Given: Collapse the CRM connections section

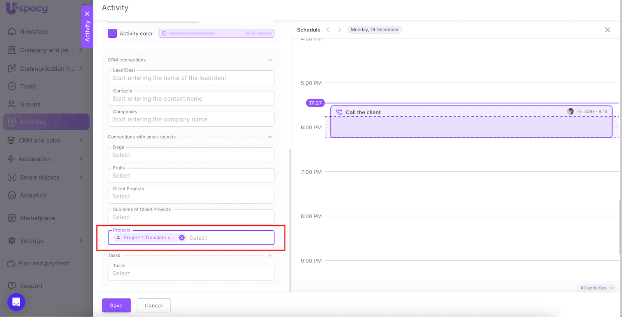Looking at the screenshot, I should [x=270, y=60].
